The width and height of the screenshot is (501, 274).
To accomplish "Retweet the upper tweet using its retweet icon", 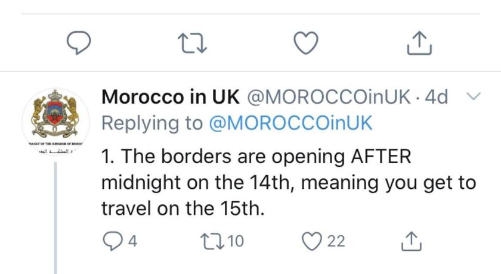I will point(192,42).
